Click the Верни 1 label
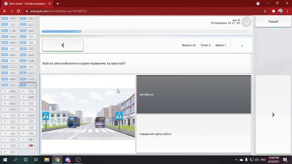Image resolution: width=292 pixels, height=164 pixels. [221, 45]
